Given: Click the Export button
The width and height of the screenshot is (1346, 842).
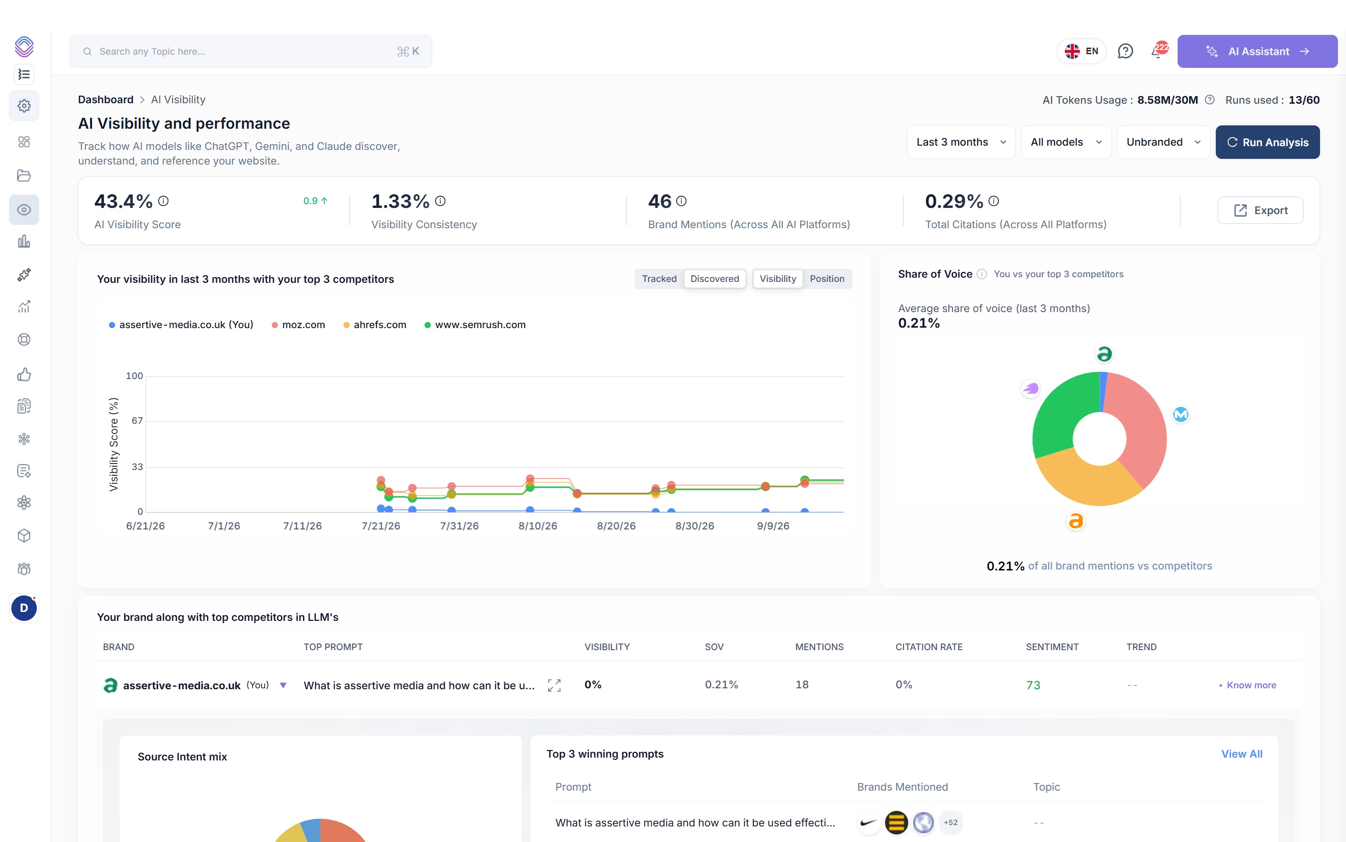Looking at the screenshot, I should [x=1260, y=210].
